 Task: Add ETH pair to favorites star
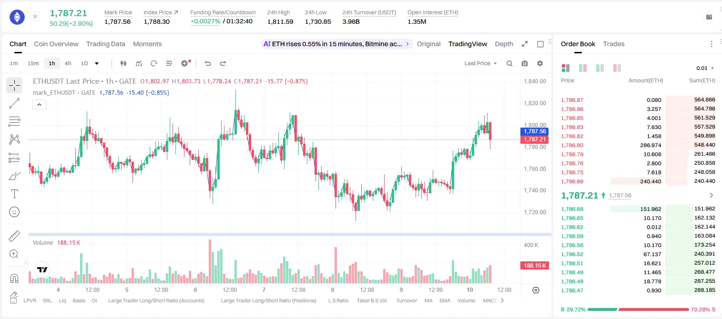35,17
